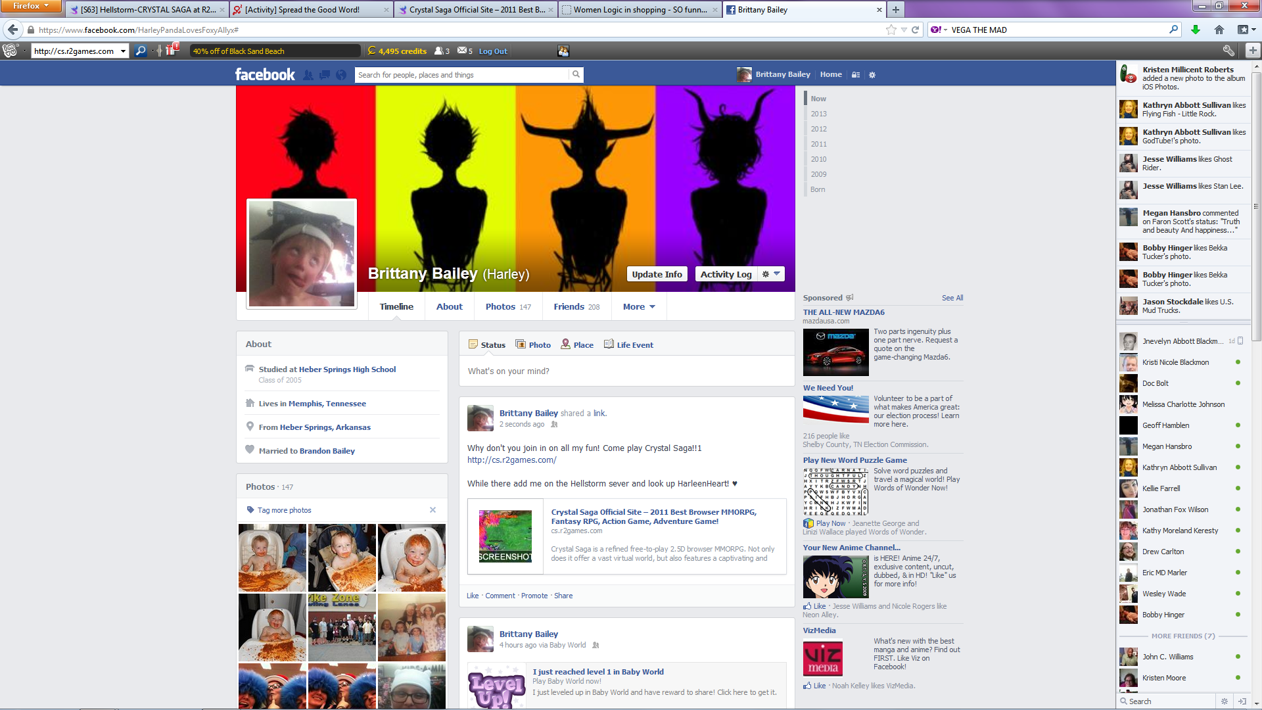Bookmark page with the star icon
This screenshot has width=1262, height=710.
[891, 30]
